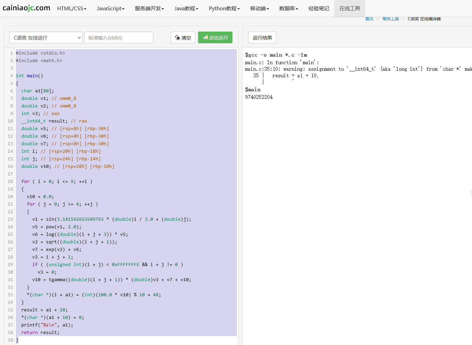
Task: Click the '#include <stdio.h>' line
Action: 41,53
